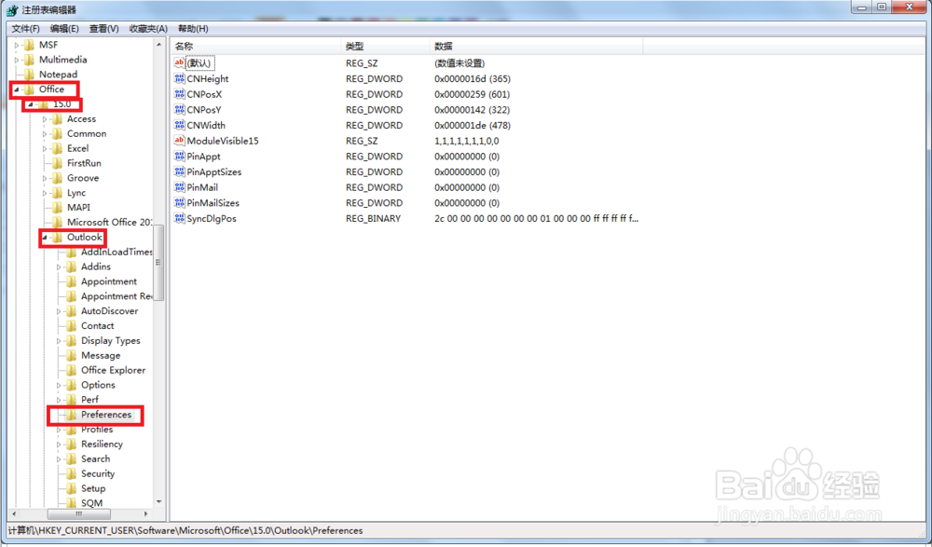Click the CNPosY DWORD value icon
This screenshot has height=547, width=932.
click(180, 109)
